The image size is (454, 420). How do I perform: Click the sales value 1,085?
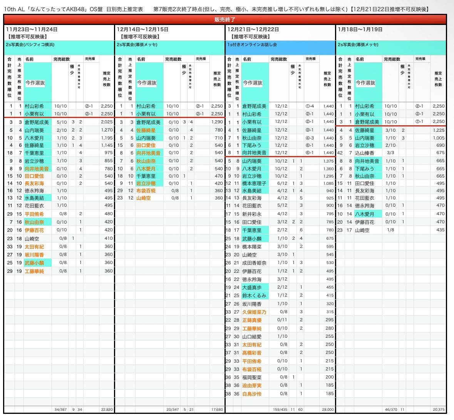(x=328, y=183)
